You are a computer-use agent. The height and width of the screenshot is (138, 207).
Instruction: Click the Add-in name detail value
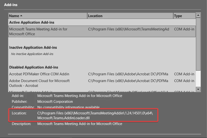click(80, 96)
